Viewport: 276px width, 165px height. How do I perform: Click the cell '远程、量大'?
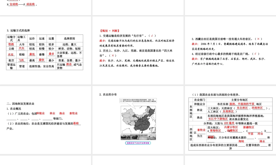point(69,44)
